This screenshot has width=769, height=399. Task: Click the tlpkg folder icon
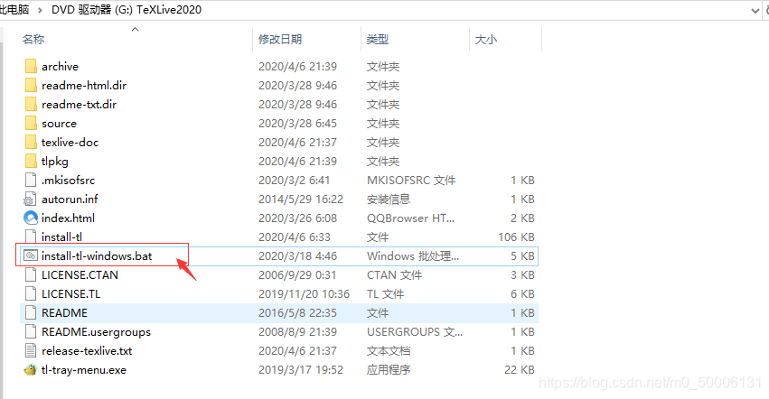(31, 161)
